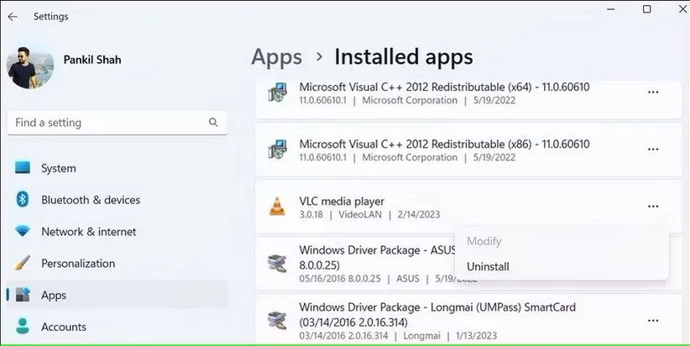Click the Bluetooth & devices icon
The image size is (690, 346).
click(23, 200)
